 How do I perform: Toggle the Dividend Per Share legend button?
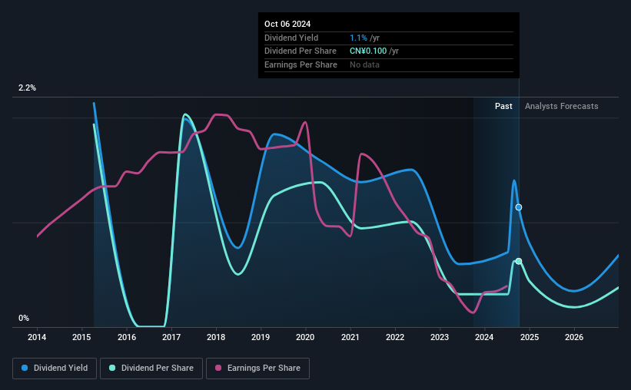151,369
